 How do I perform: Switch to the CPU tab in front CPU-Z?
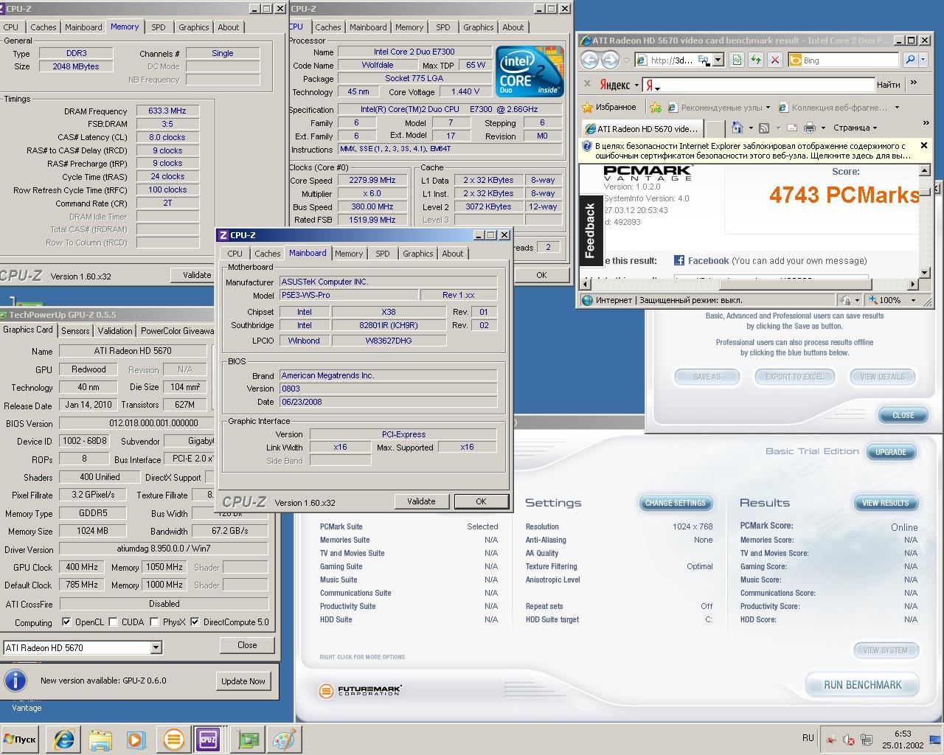(235, 254)
